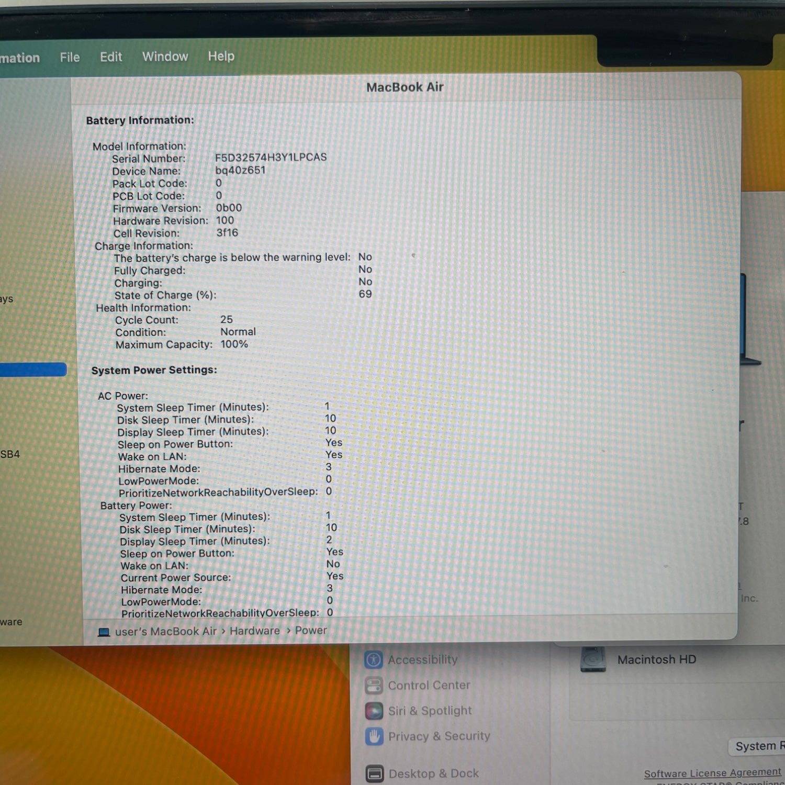Select cycle count value 25
The height and width of the screenshot is (785, 785).
point(227,319)
